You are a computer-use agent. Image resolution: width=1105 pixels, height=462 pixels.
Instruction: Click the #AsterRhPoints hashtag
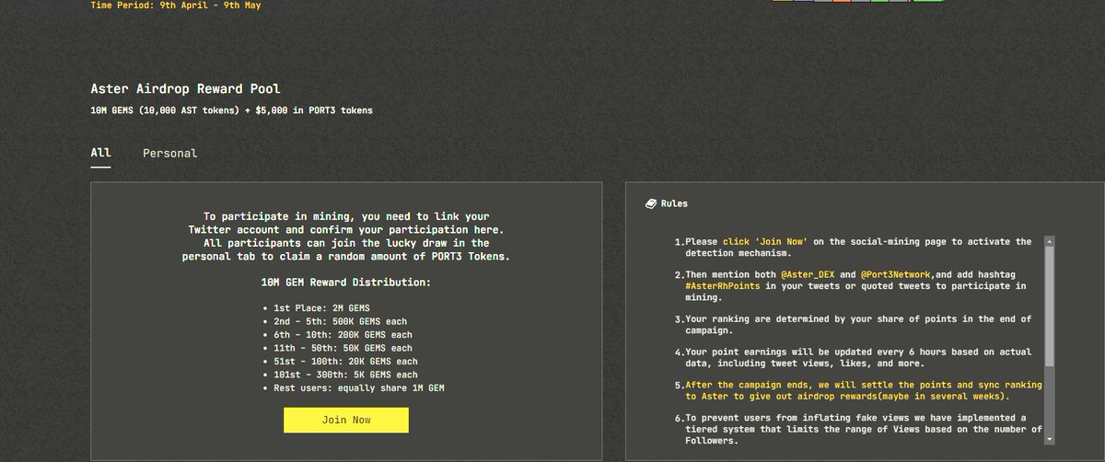(724, 286)
